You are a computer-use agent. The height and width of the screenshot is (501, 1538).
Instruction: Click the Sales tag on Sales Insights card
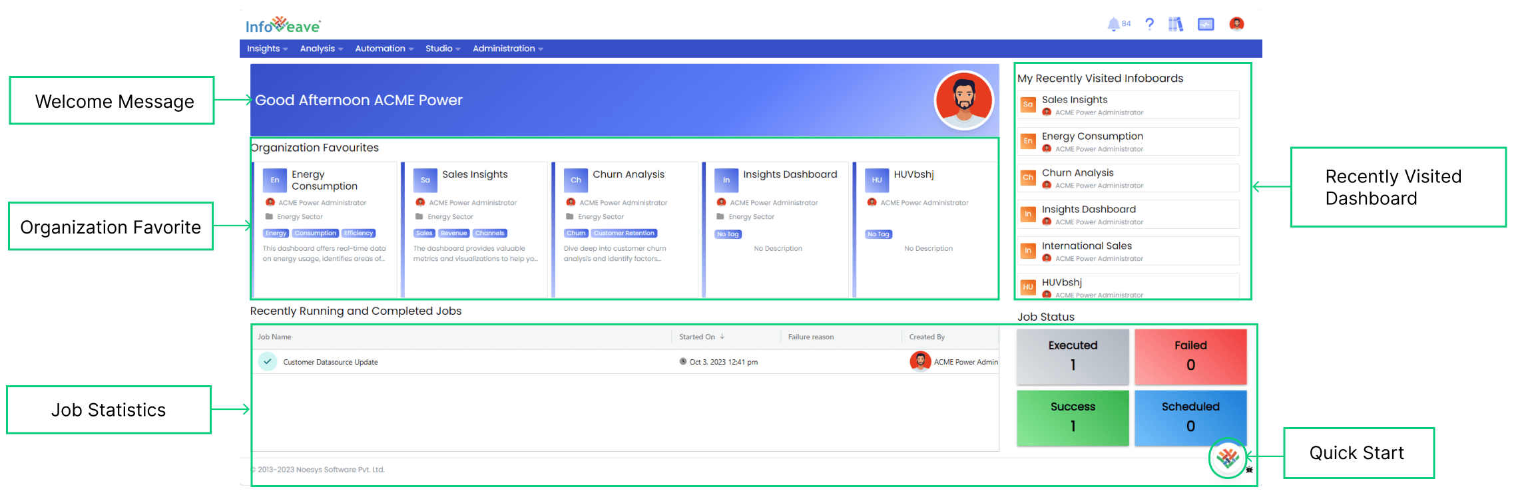click(424, 234)
